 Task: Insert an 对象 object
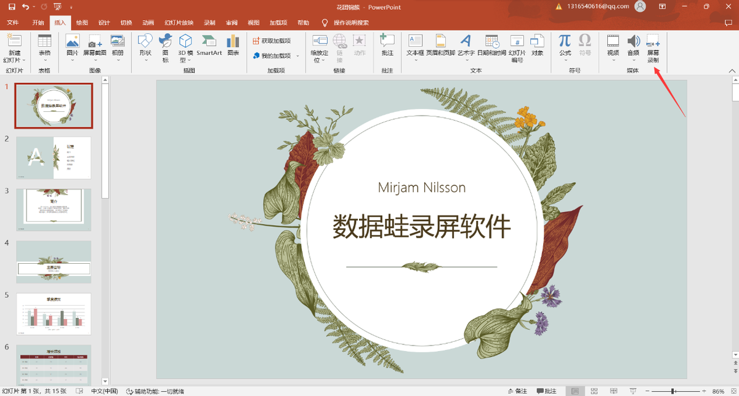click(537, 46)
